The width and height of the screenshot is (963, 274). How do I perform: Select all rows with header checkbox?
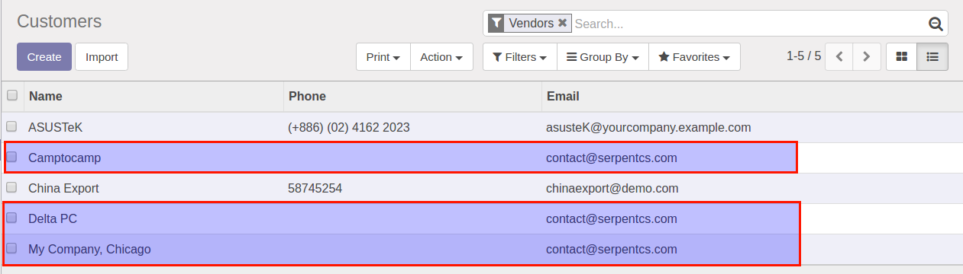12,96
